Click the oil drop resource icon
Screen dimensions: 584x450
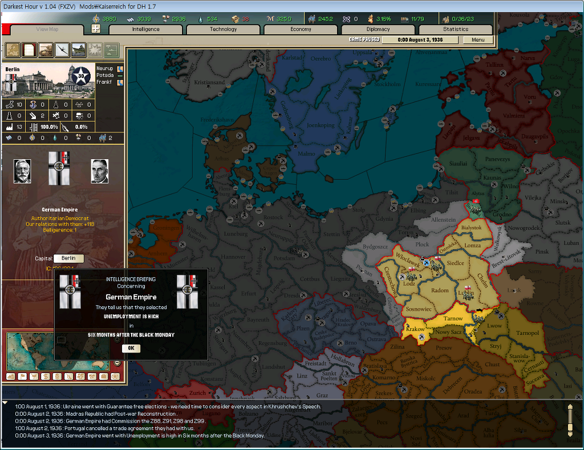[x=201, y=19]
